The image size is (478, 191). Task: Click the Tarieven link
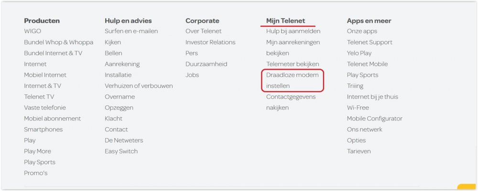point(358,151)
